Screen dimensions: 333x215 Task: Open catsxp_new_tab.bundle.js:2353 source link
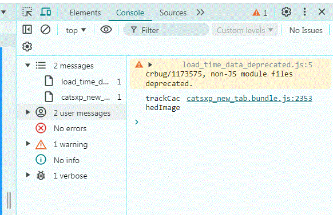coord(249,99)
